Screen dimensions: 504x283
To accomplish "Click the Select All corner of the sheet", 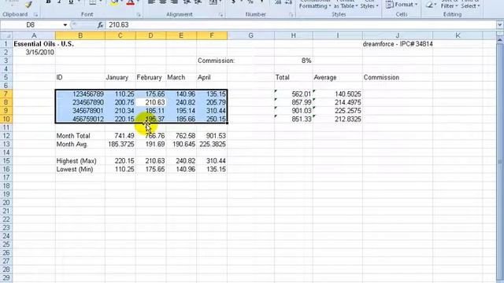I will [x=6, y=35].
